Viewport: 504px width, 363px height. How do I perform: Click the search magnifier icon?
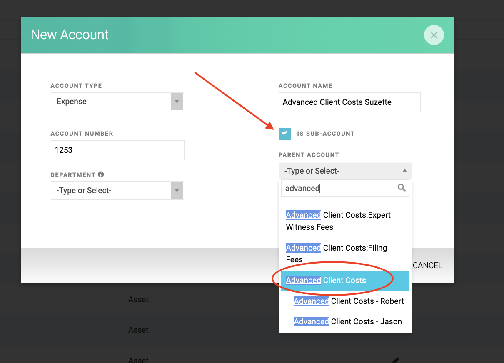click(x=402, y=188)
